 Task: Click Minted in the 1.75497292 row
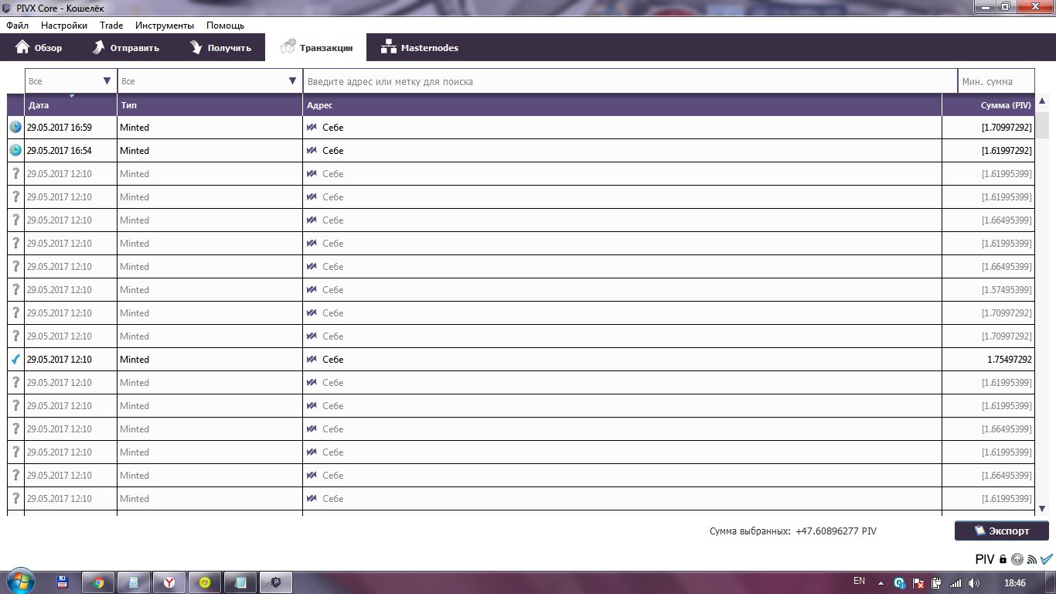coord(135,359)
